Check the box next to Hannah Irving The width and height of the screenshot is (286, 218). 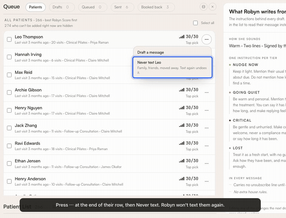(x=9, y=57)
